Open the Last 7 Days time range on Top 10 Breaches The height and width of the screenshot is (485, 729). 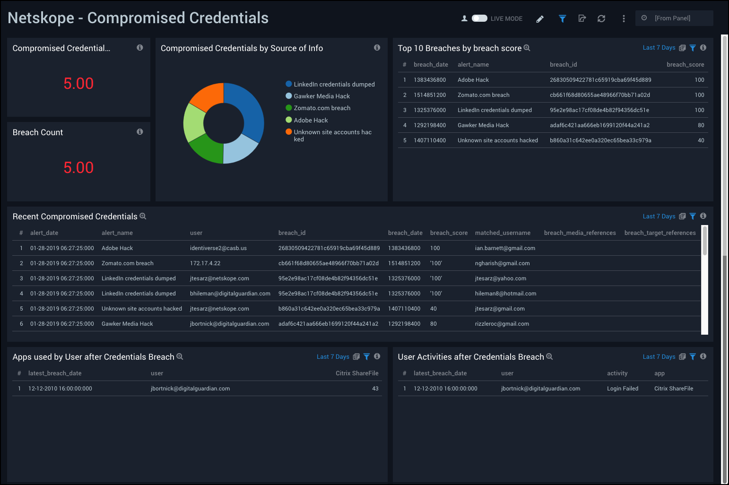click(659, 47)
